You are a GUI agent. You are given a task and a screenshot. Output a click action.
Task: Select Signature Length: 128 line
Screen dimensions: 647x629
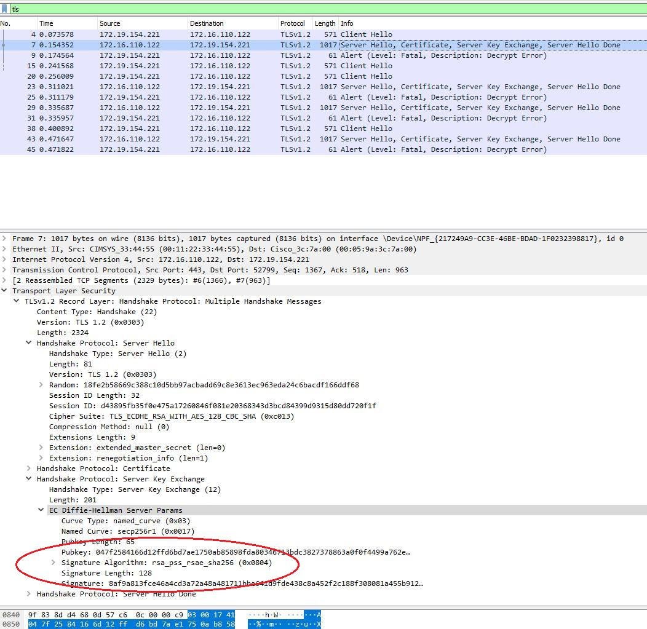point(106,573)
